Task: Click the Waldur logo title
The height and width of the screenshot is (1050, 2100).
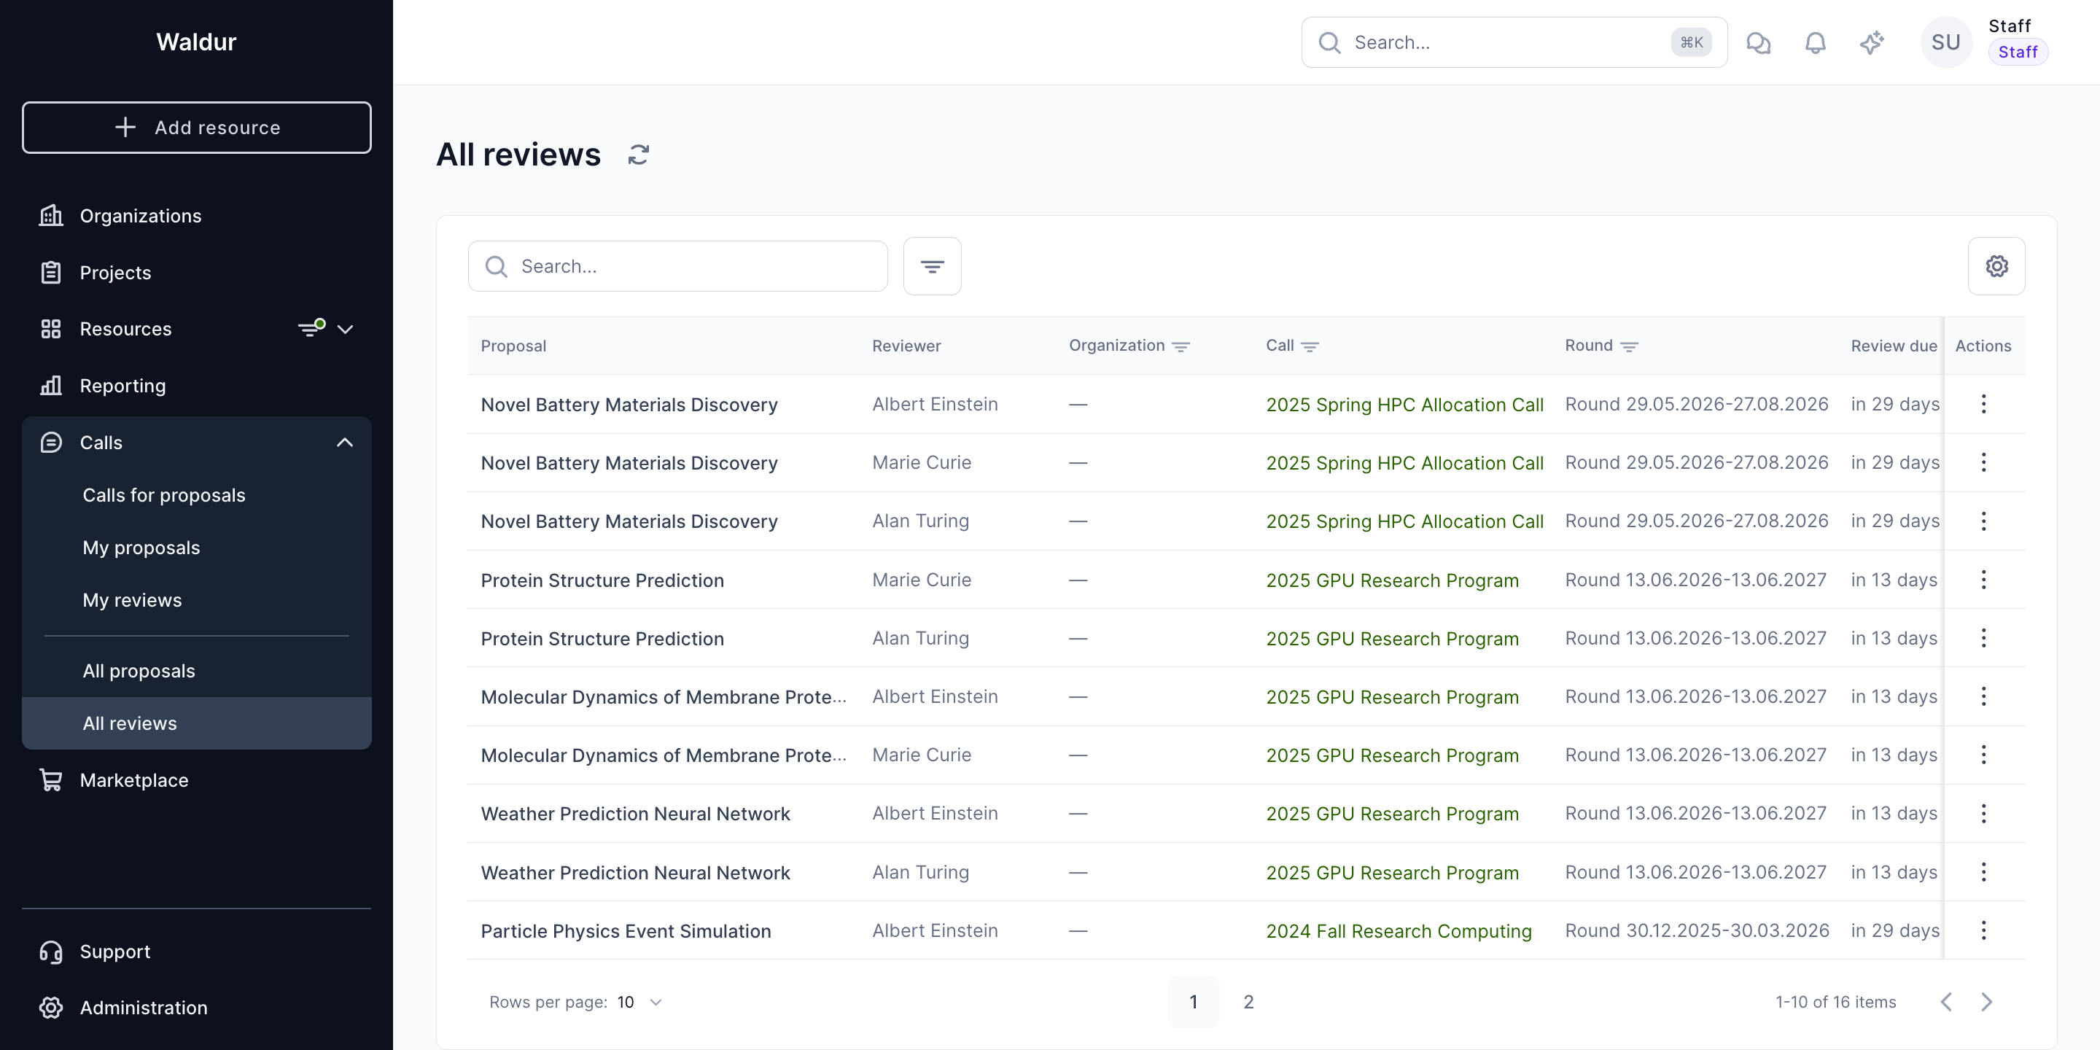Action: (195, 42)
